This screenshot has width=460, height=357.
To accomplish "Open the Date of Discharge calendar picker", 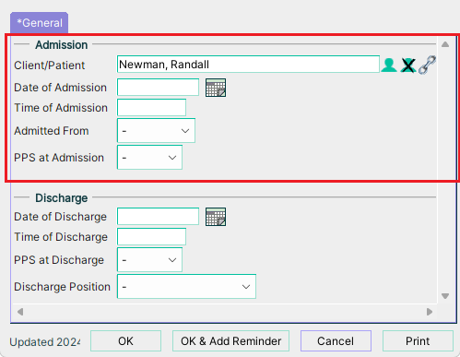I will point(216,217).
